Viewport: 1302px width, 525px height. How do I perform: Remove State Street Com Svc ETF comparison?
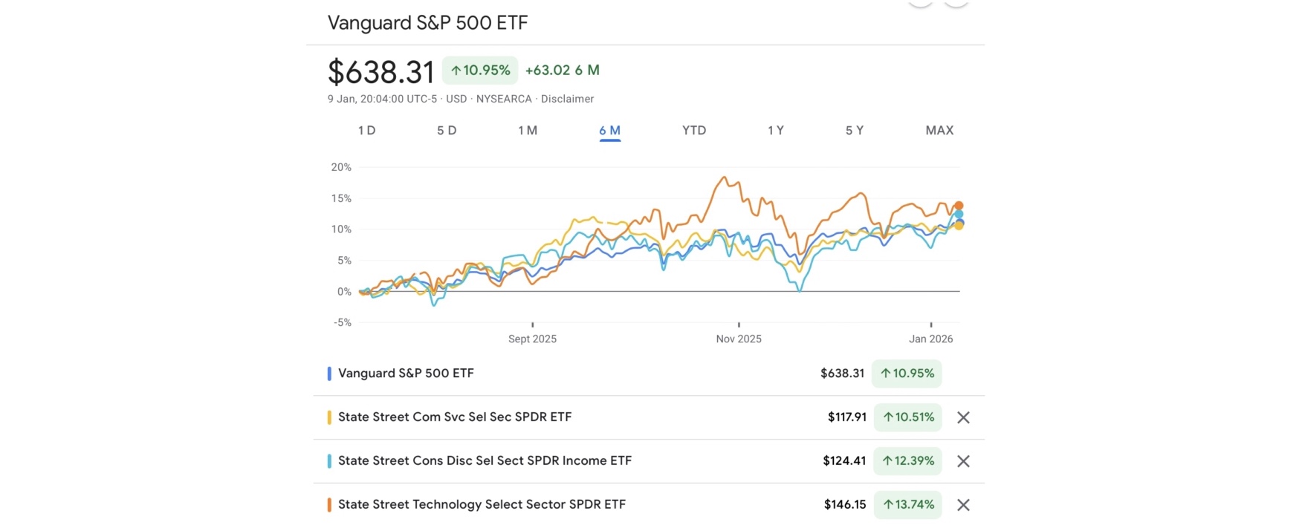pyautogui.click(x=963, y=417)
